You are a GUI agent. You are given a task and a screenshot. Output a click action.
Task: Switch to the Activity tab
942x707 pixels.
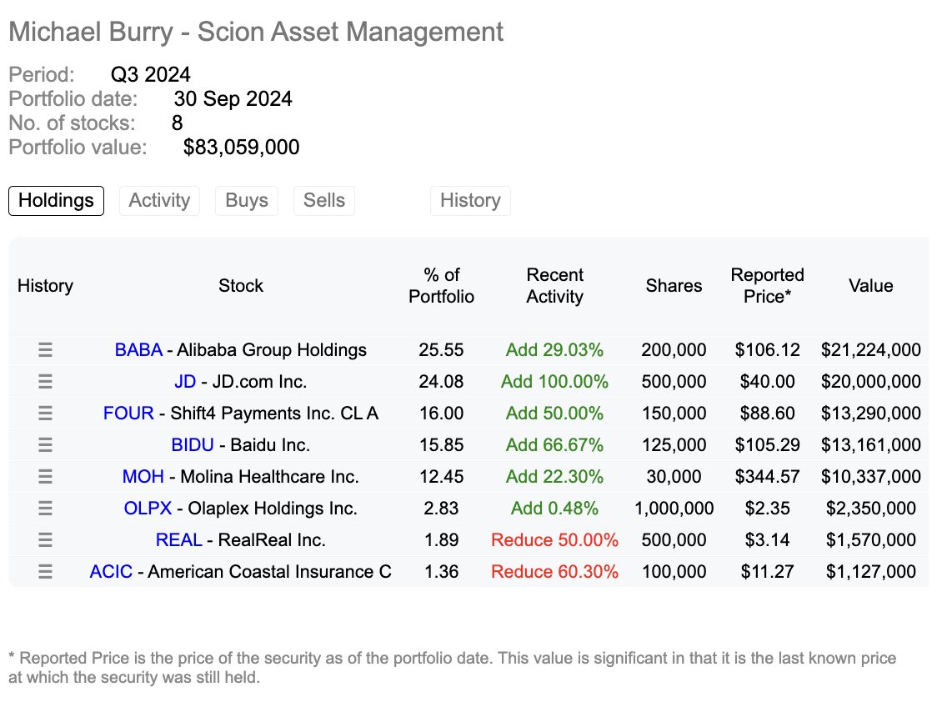(x=159, y=200)
